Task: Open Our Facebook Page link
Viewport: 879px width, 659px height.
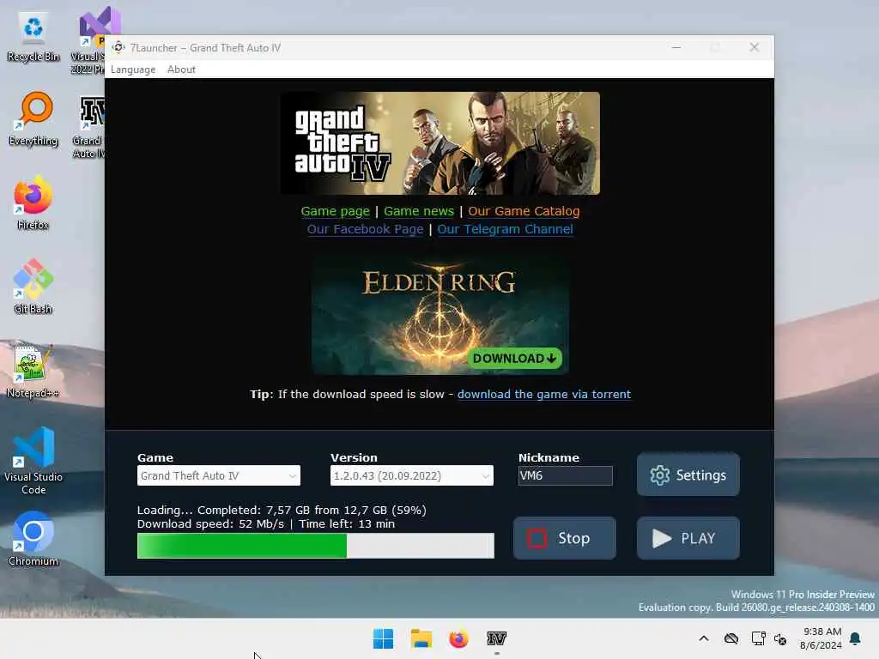Action: 365,229
